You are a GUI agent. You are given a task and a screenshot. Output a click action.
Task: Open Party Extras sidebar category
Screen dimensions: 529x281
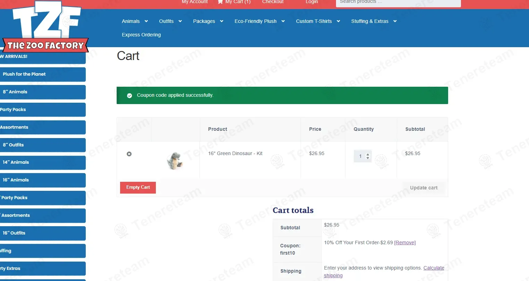[x=43, y=269]
